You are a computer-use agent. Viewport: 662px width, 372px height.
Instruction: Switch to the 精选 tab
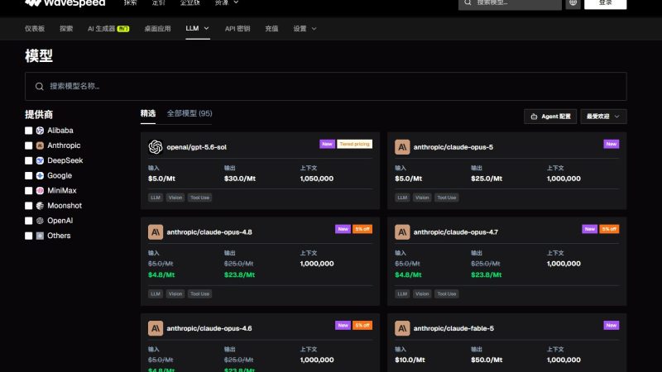point(148,113)
